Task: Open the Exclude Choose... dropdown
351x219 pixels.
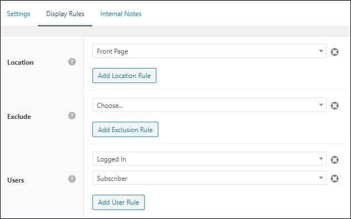Action: coord(209,105)
